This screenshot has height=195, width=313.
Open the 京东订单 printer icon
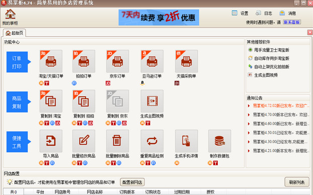[117, 61]
